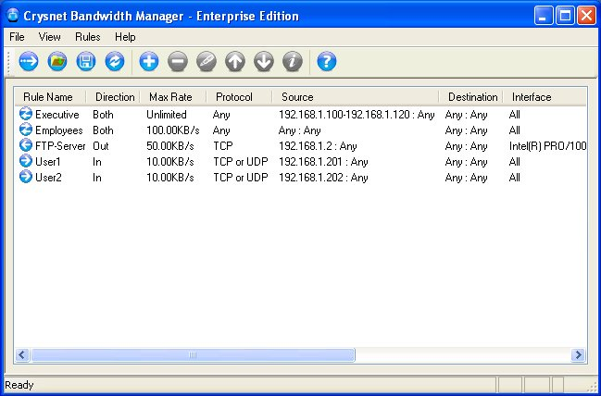Sort by Rule Name column header
The height and width of the screenshot is (396, 601).
50,97
